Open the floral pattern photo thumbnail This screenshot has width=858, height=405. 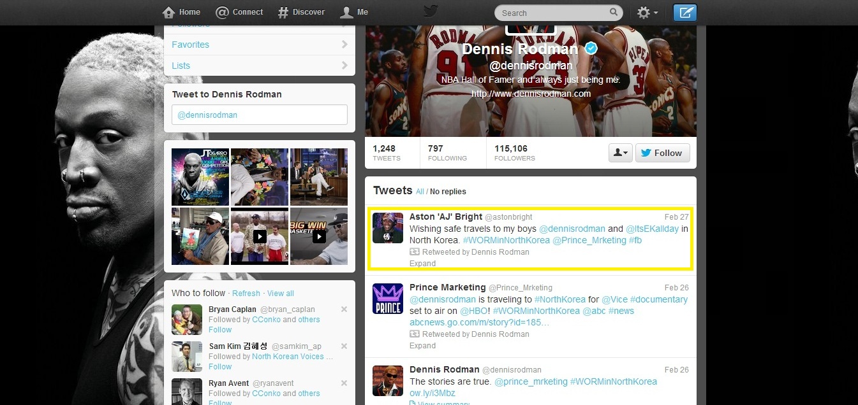click(260, 177)
